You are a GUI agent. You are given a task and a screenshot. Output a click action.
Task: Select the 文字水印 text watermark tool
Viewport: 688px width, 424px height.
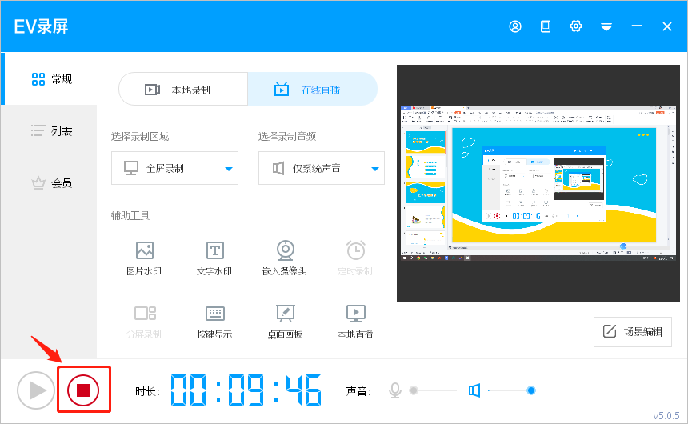[214, 251]
